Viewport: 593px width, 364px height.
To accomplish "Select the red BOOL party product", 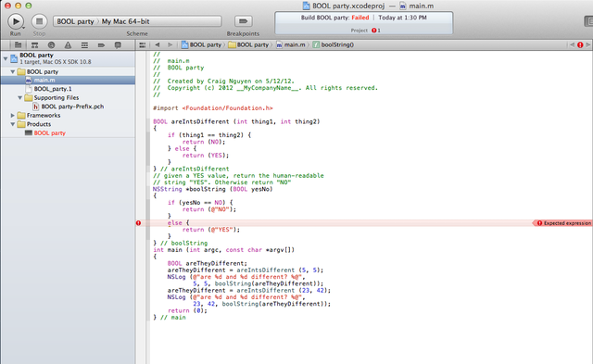I will click(68, 133).
